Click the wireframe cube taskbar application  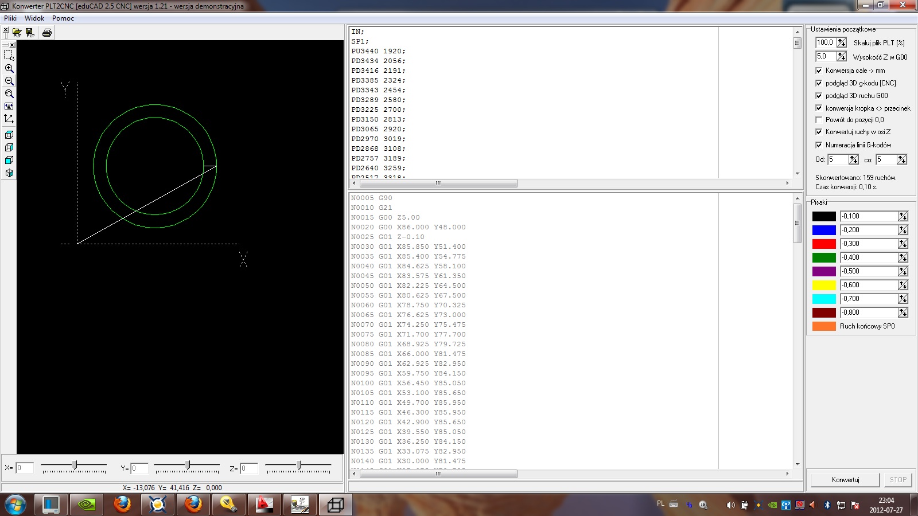(335, 505)
